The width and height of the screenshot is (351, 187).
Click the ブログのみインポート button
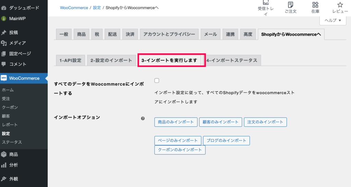pyautogui.click(x=226, y=141)
